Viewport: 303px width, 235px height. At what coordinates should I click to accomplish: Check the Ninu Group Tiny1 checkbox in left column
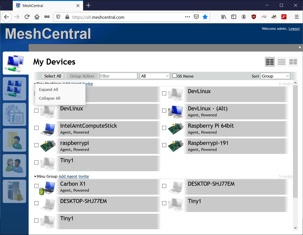36,220
